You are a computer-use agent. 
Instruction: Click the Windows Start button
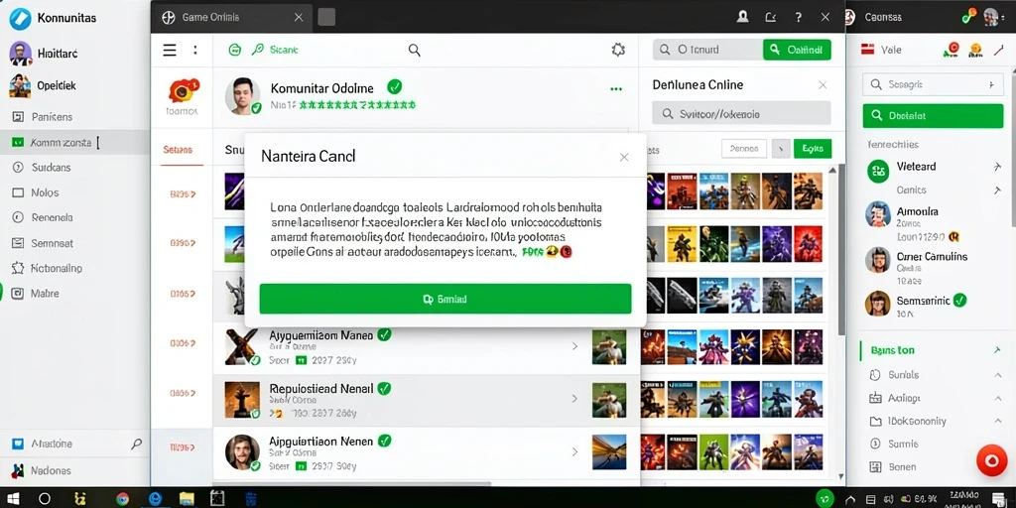point(13,498)
